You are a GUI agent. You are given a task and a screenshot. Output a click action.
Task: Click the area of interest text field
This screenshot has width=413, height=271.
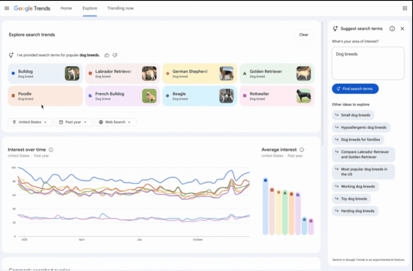point(368,63)
